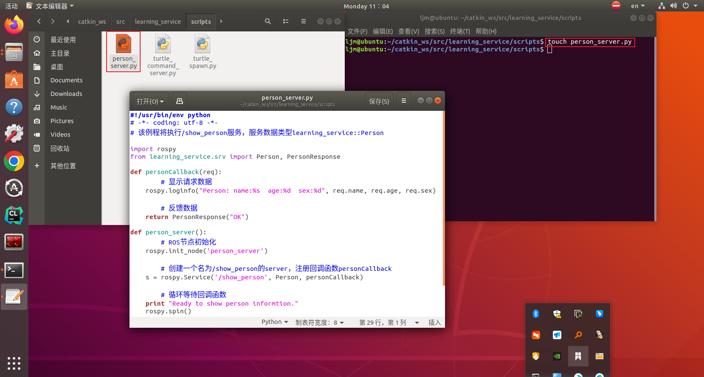This screenshot has width=704, height=377.
Task: Click the volume icon in top bar
Action: [x=673, y=6]
